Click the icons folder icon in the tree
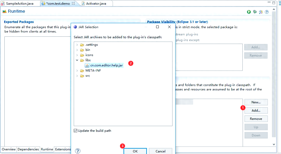 point(82,55)
